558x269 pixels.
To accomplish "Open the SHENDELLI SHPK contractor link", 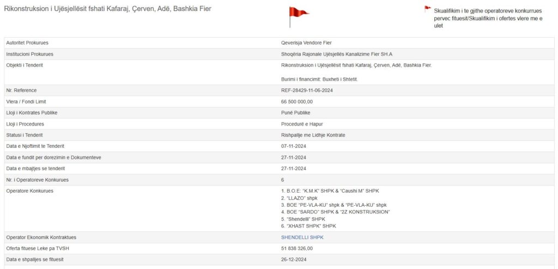I will coord(302,237).
